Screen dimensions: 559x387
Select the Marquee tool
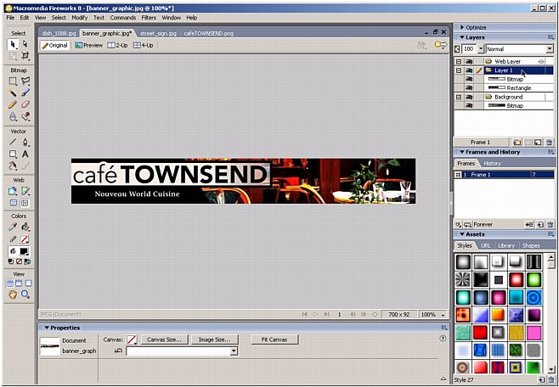tap(13, 81)
